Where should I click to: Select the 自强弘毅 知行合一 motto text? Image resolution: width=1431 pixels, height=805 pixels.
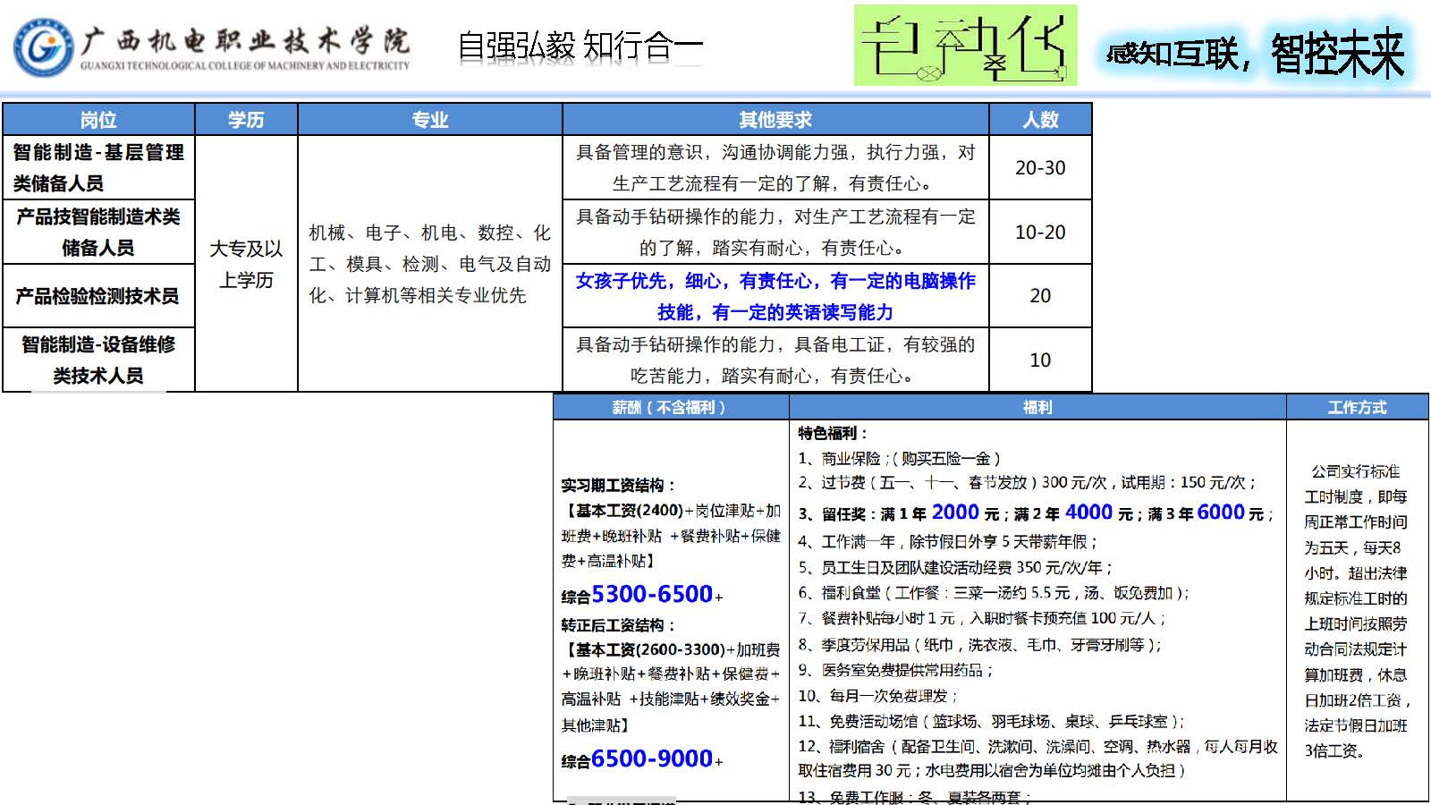[580, 46]
